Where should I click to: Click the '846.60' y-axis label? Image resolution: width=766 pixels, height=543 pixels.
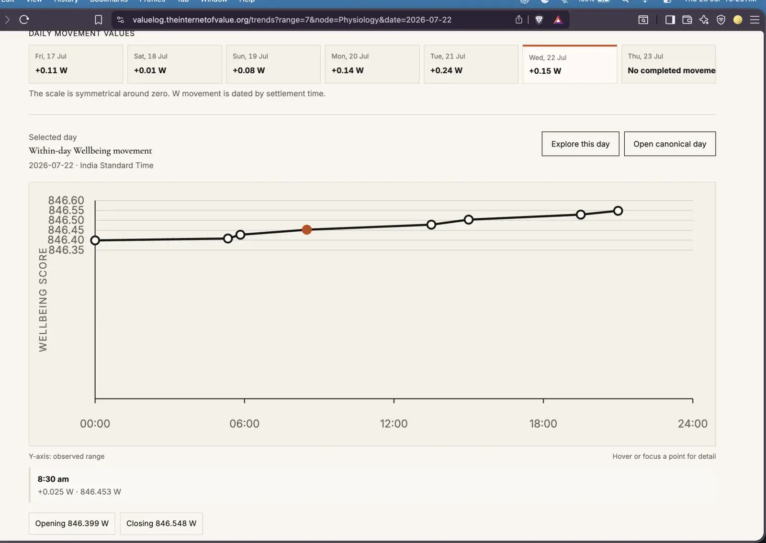(x=66, y=200)
